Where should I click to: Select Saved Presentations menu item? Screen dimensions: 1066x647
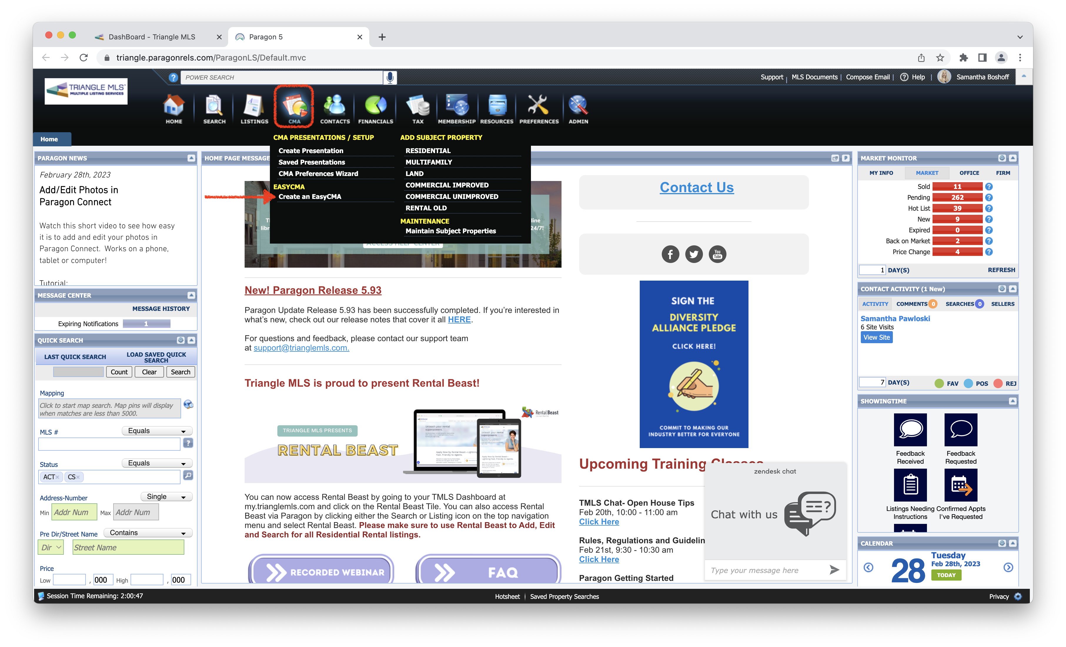click(312, 162)
